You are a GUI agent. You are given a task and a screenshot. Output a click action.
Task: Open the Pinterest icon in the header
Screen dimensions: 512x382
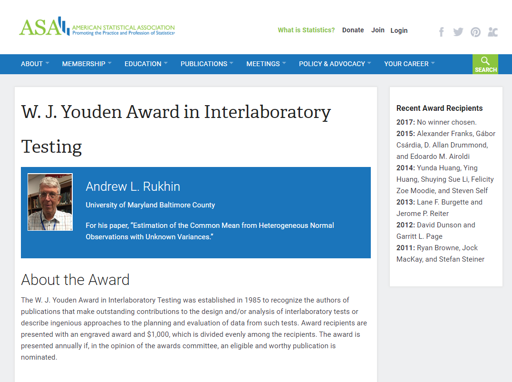[475, 32]
